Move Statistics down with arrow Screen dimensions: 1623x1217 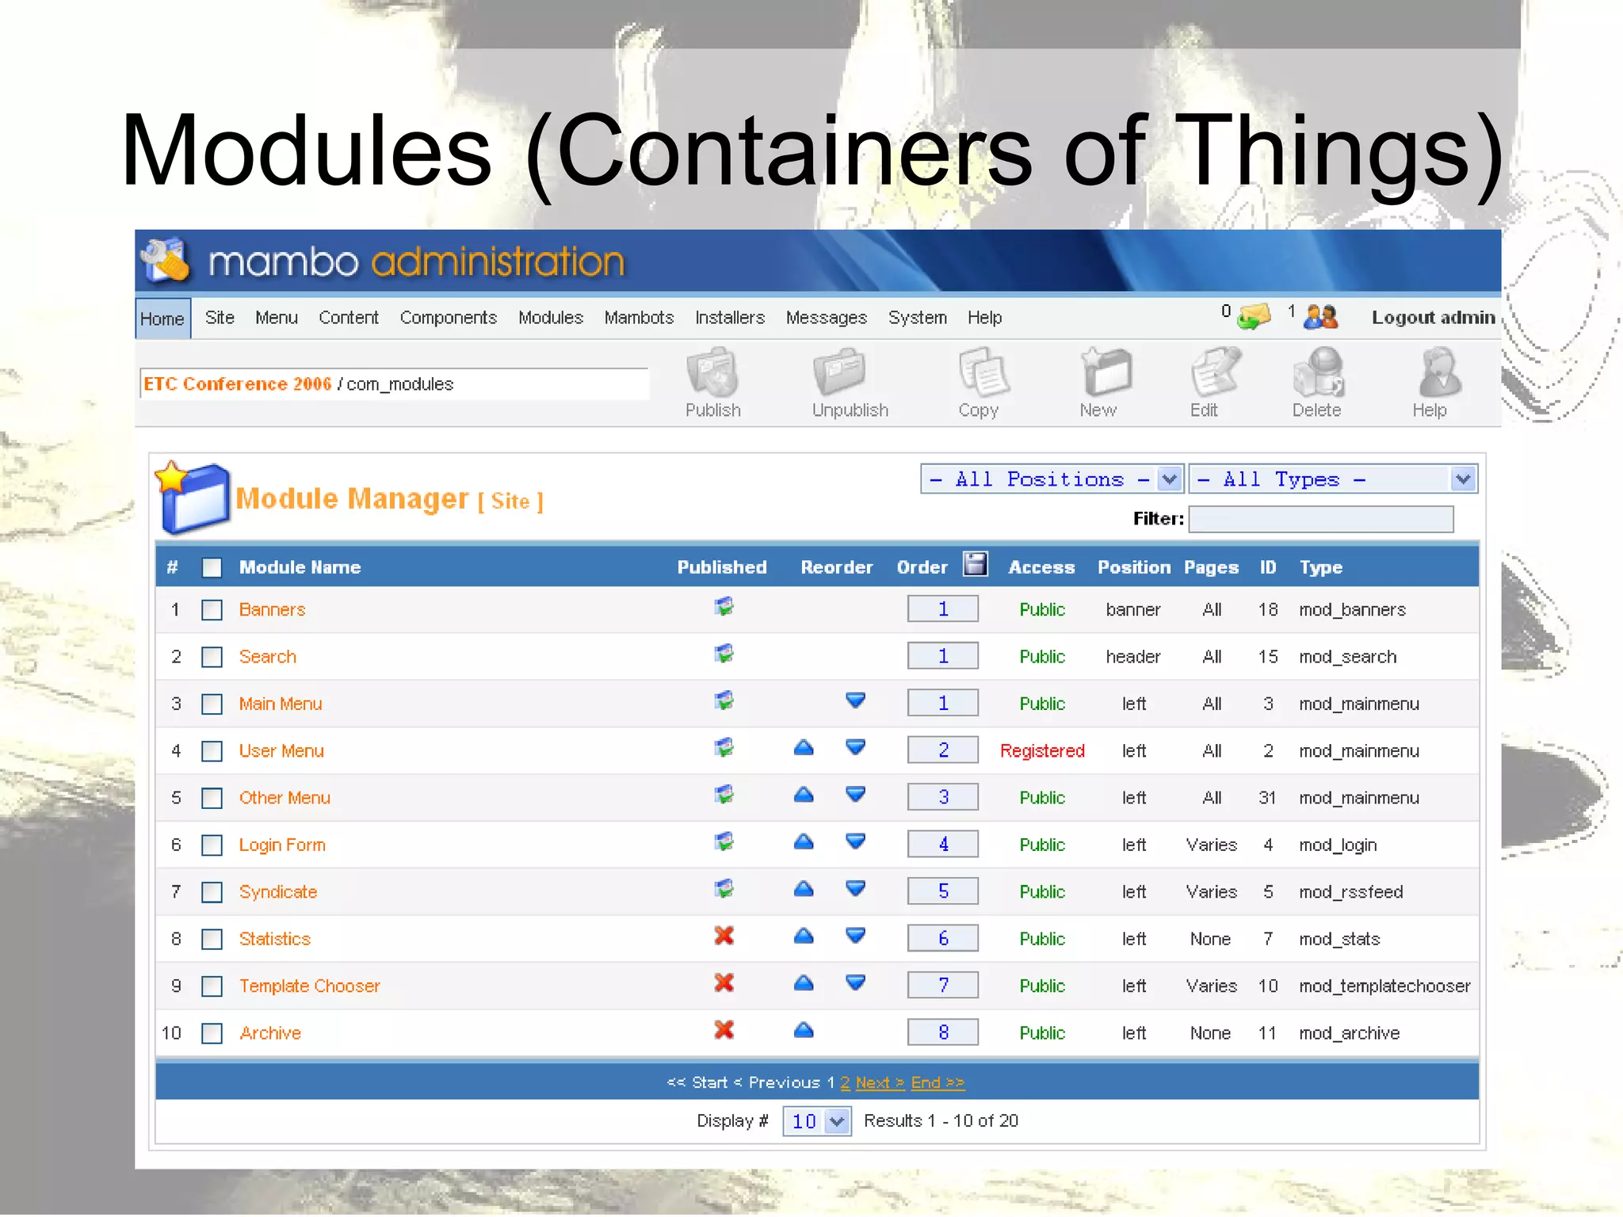point(855,936)
